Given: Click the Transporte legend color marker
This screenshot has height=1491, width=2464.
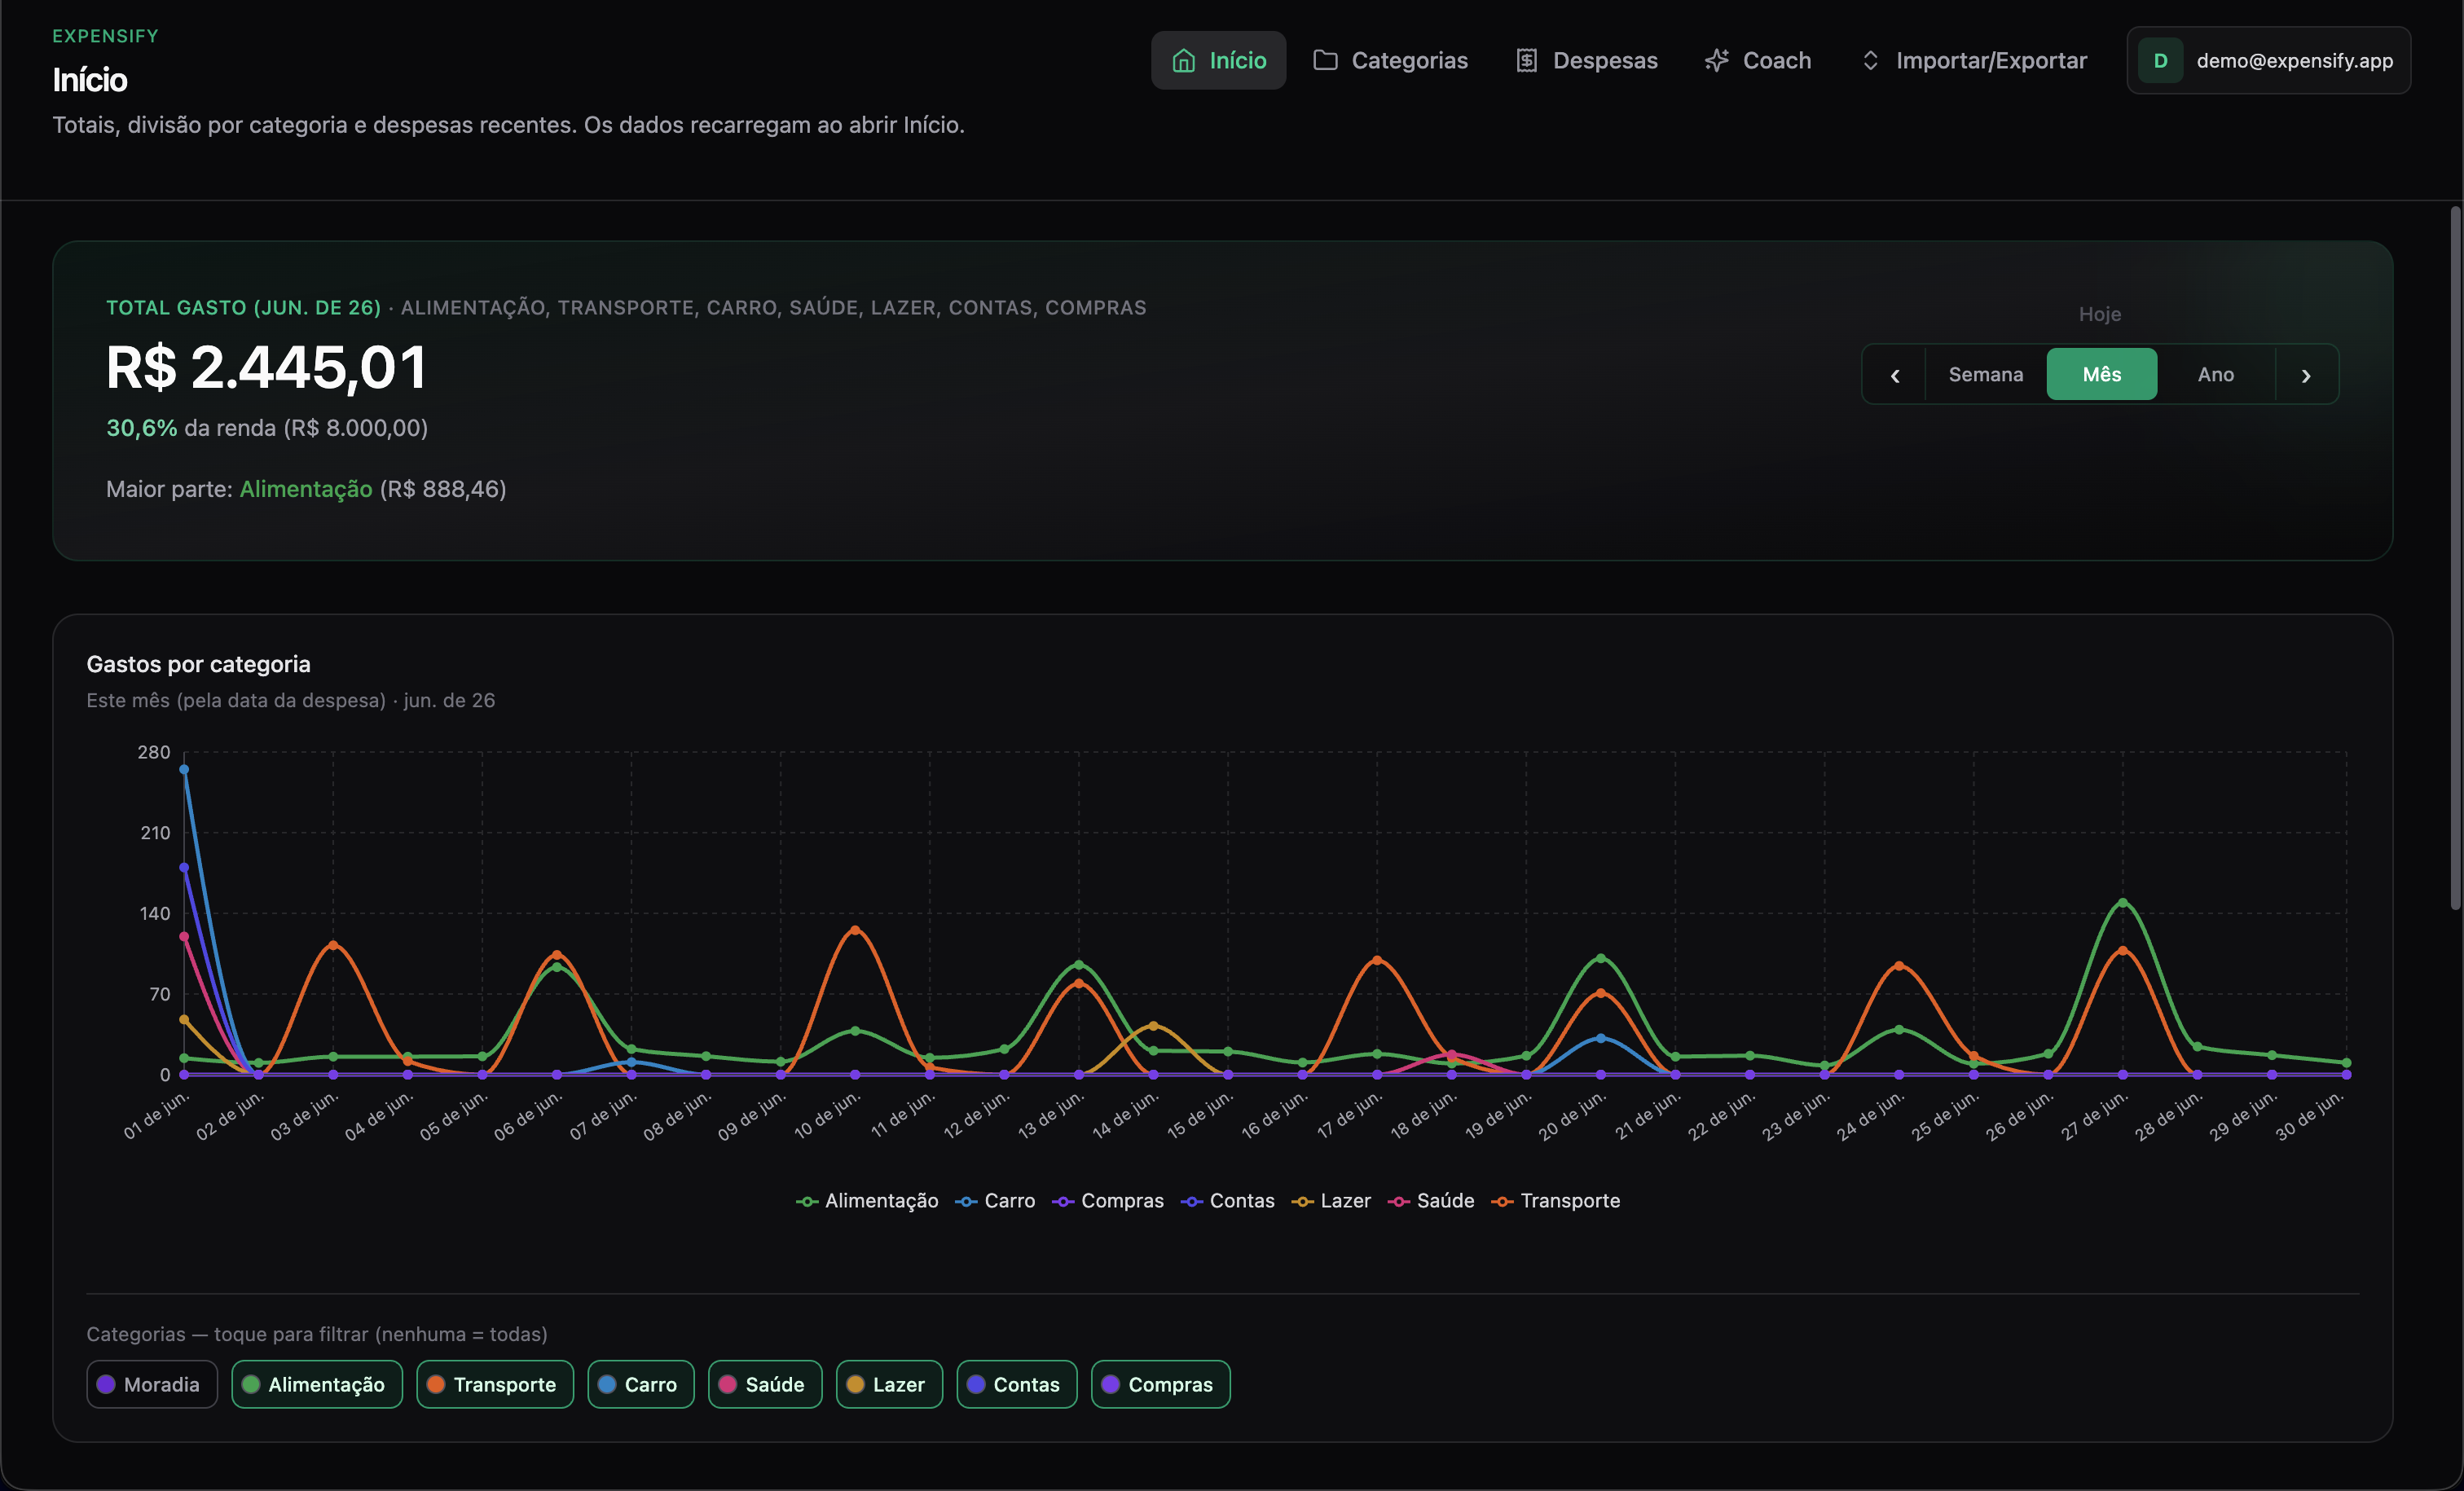Looking at the screenshot, I should coord(1502,1201).
